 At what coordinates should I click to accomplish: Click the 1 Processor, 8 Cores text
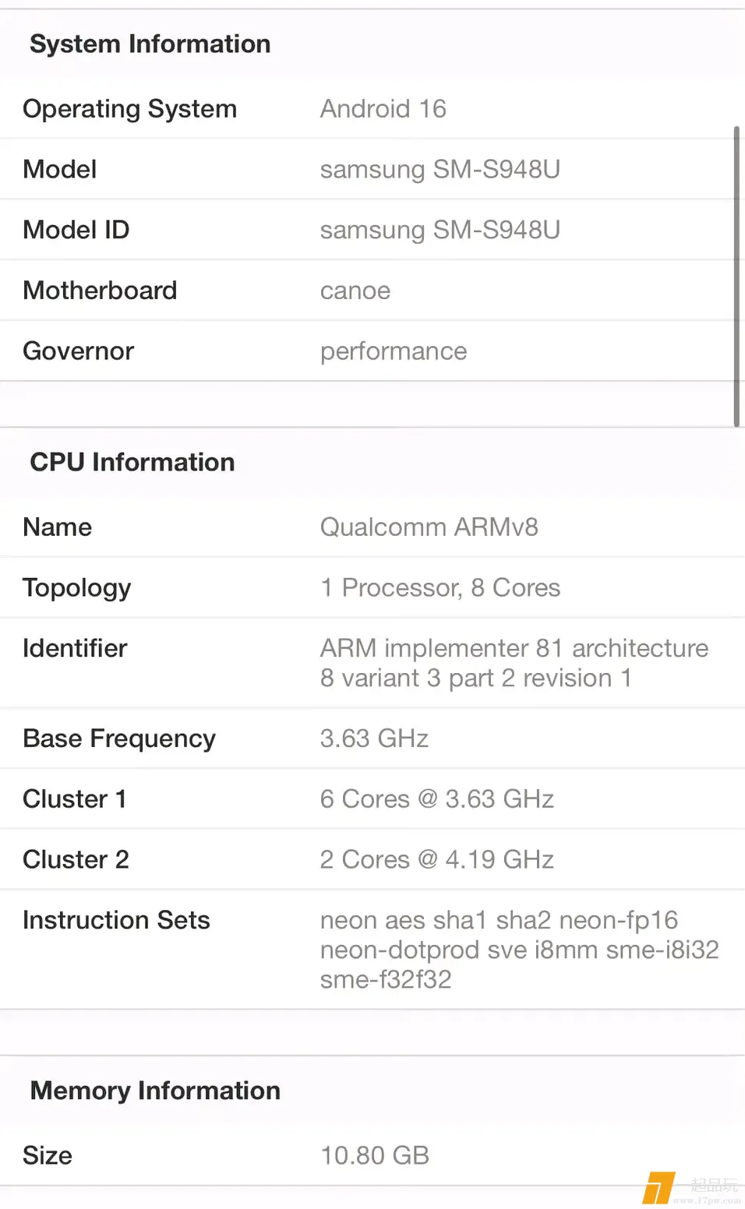[x=440, y=588]
